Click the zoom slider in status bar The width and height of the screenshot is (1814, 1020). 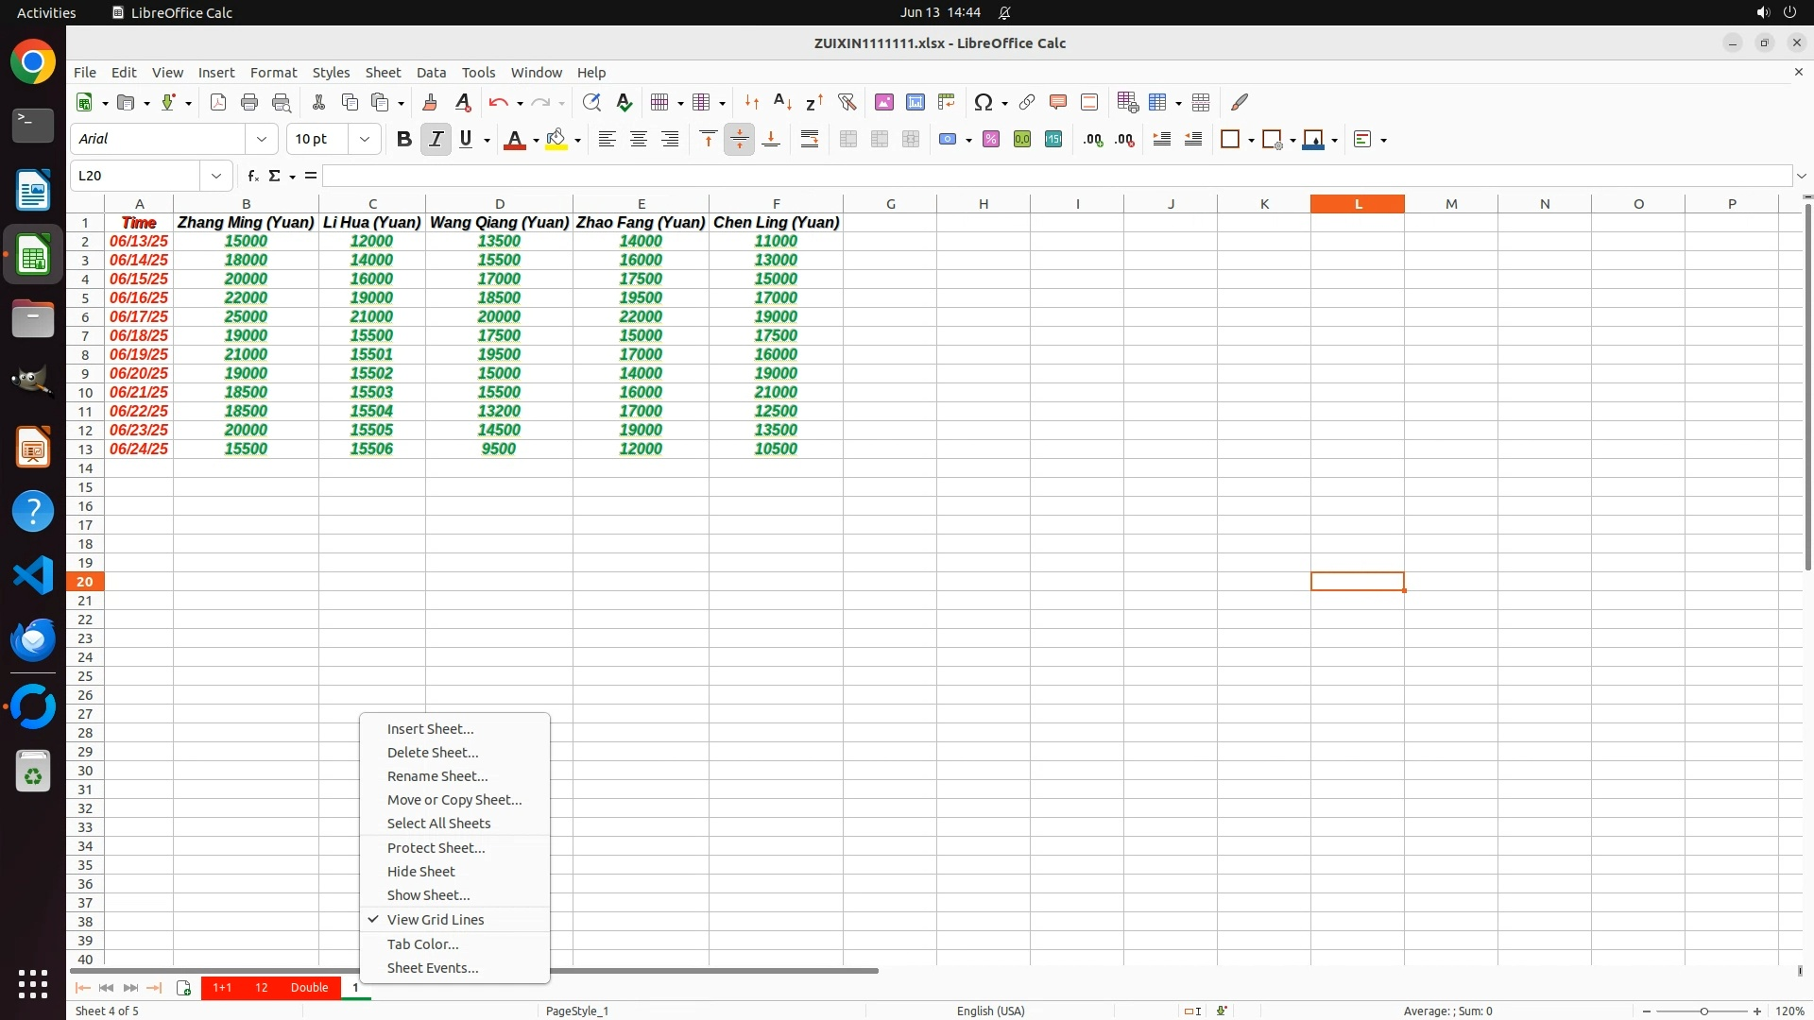[x=1703, y=1011]
